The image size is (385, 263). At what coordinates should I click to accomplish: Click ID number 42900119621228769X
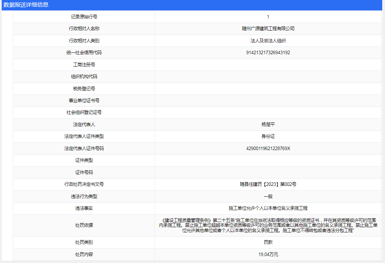tap(268, 148)
